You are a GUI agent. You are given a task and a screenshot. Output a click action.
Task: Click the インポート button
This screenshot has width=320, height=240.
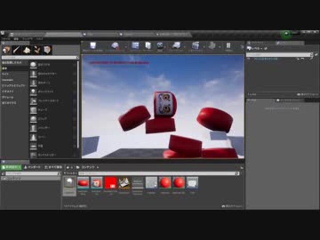tap(32, 167)
